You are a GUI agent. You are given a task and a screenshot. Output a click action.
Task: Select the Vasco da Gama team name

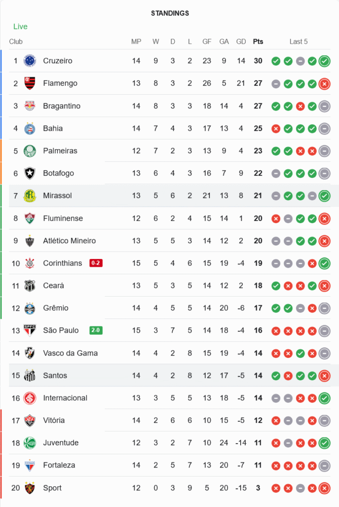coord(70,353)
